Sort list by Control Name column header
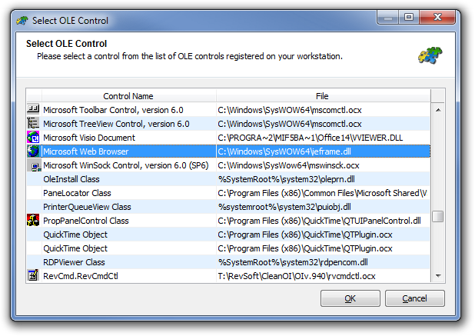This screenshot has width=475, height=336. coord(128,96)
